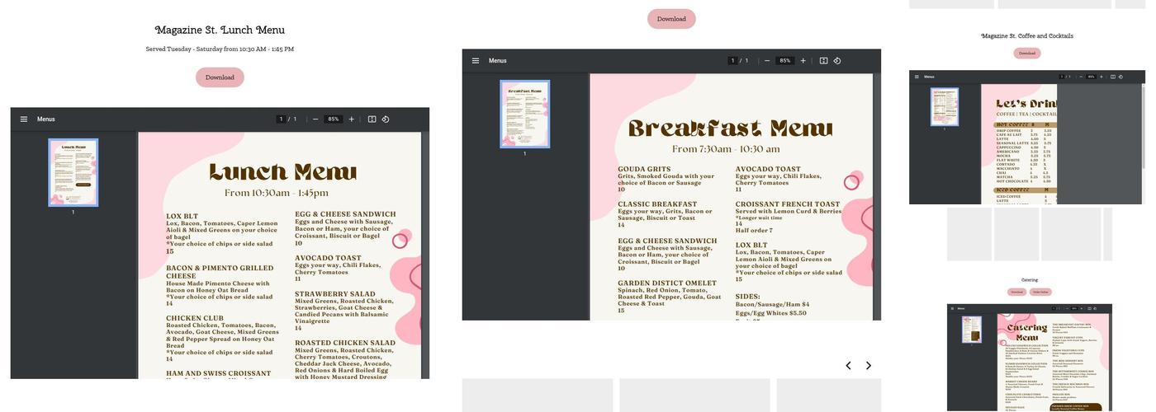Download the Magazine St. Lunch Menu

point(220,77)
